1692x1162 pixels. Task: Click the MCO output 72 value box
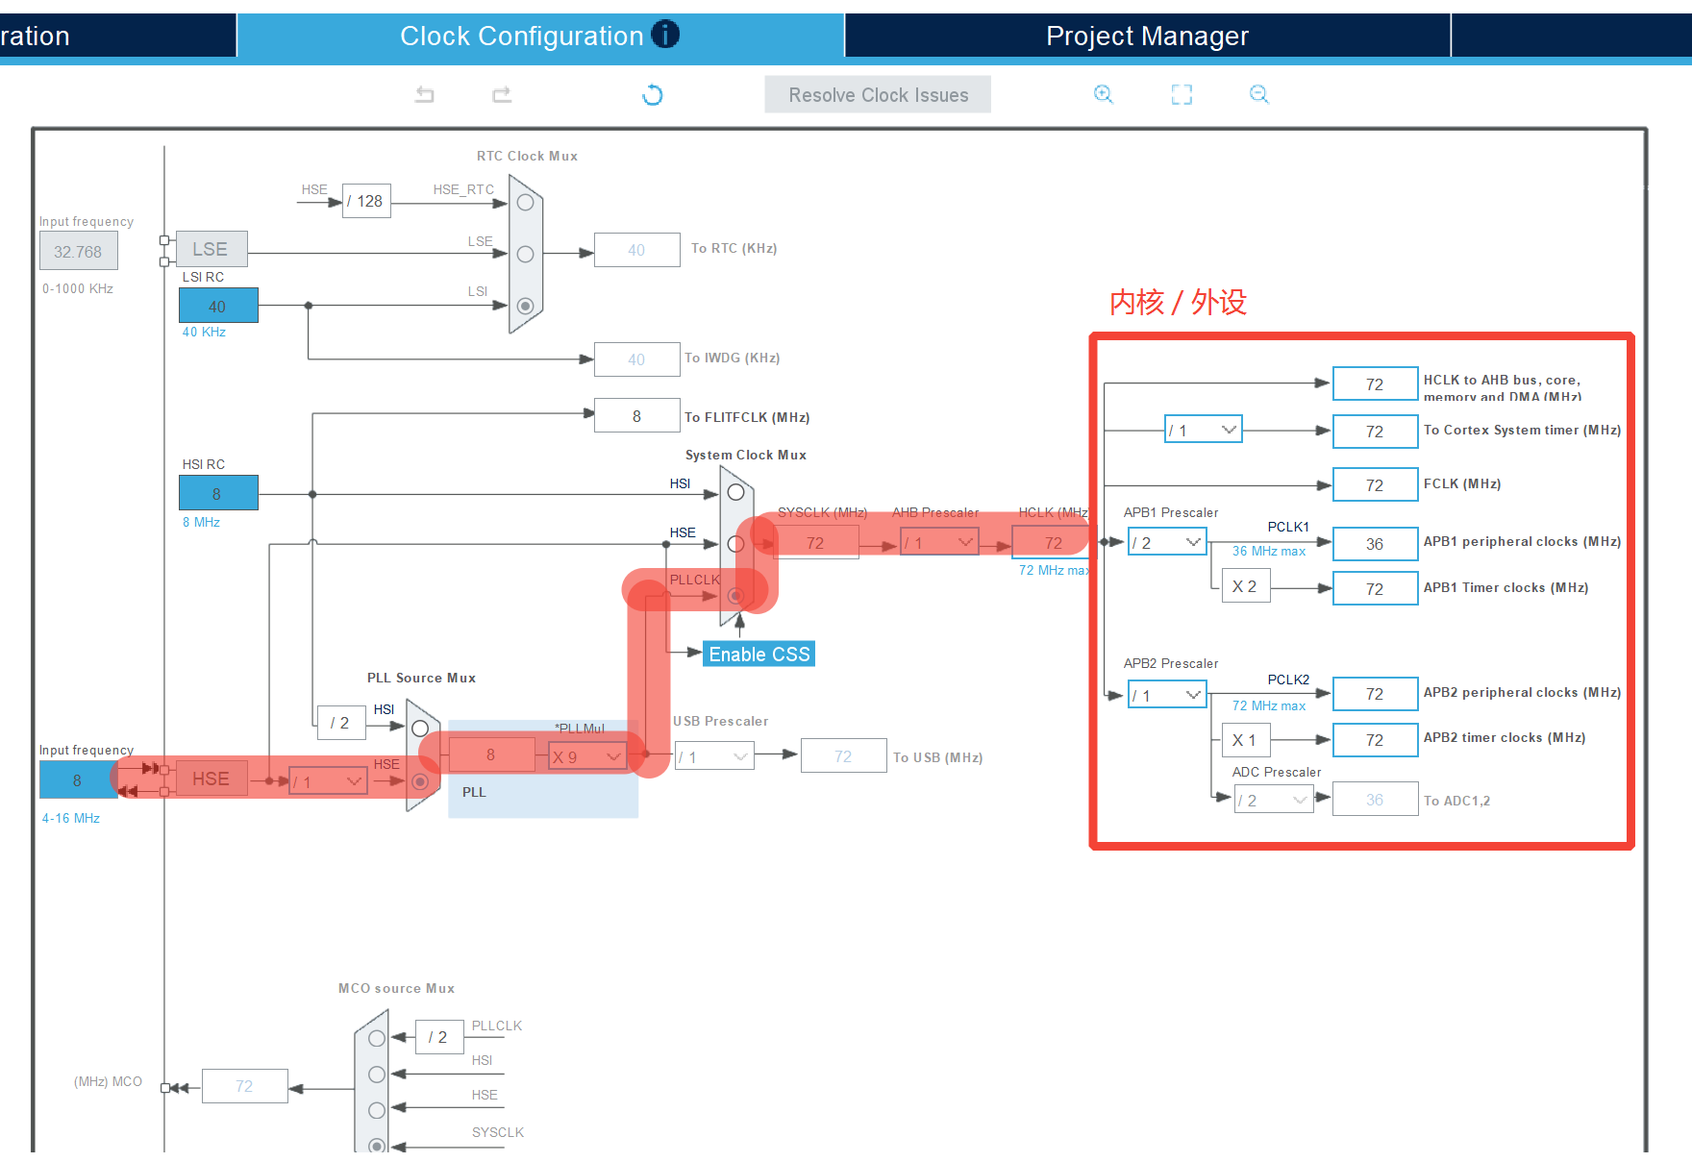coord(244,1086)
